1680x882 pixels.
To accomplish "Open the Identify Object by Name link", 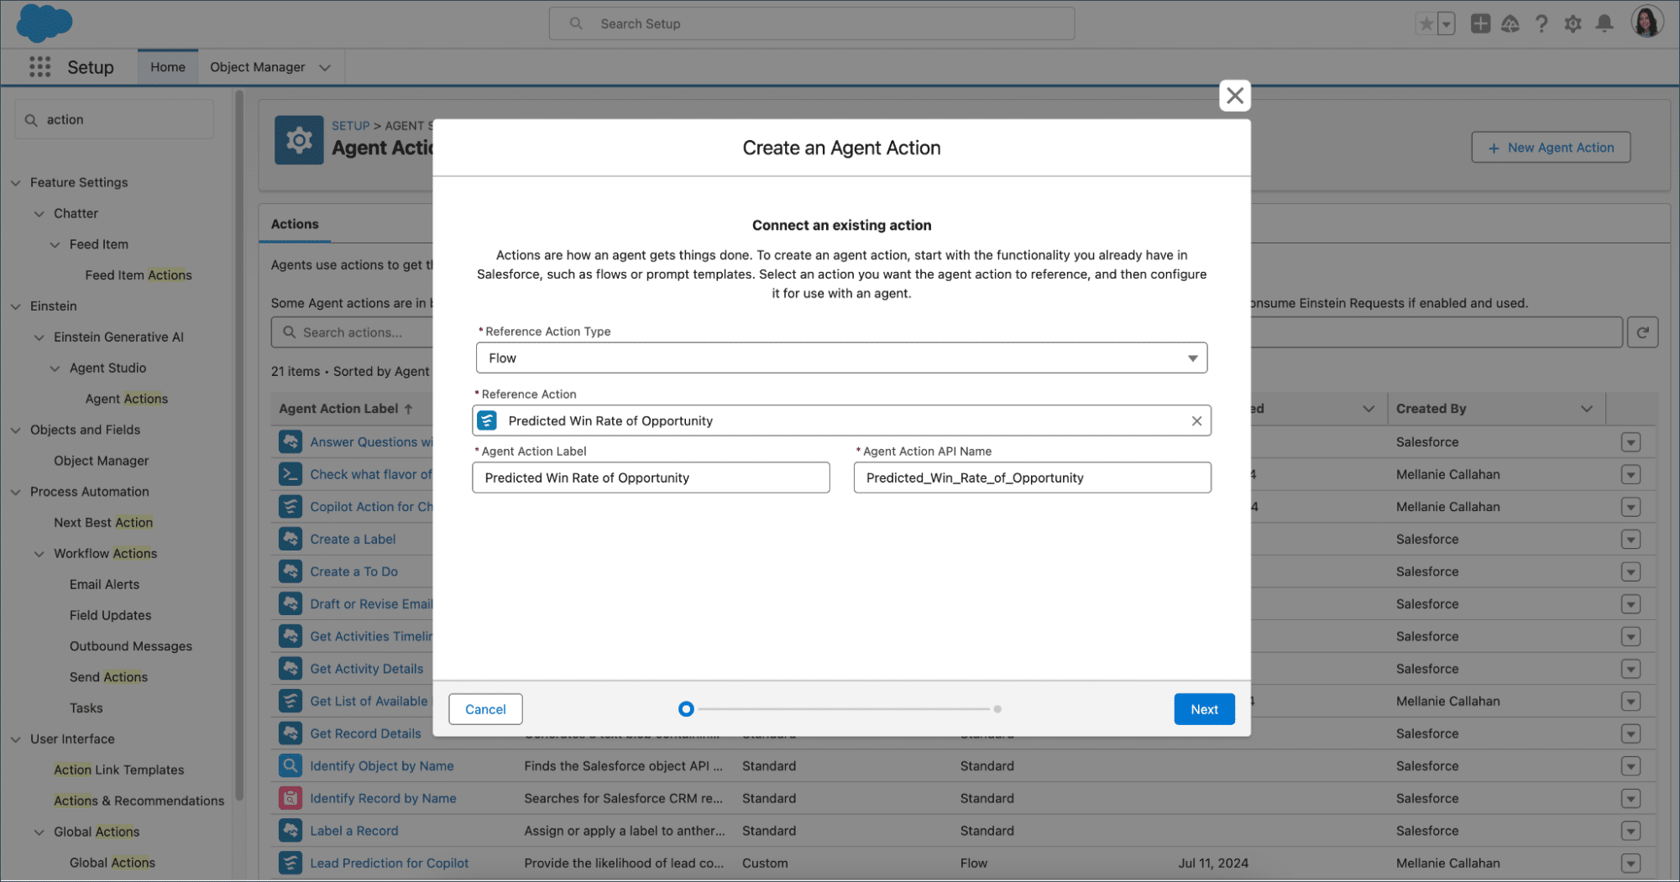I will point(382,766).
